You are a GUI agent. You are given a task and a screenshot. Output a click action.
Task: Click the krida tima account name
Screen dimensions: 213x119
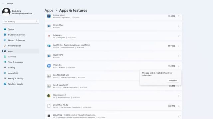coord(16,11)
